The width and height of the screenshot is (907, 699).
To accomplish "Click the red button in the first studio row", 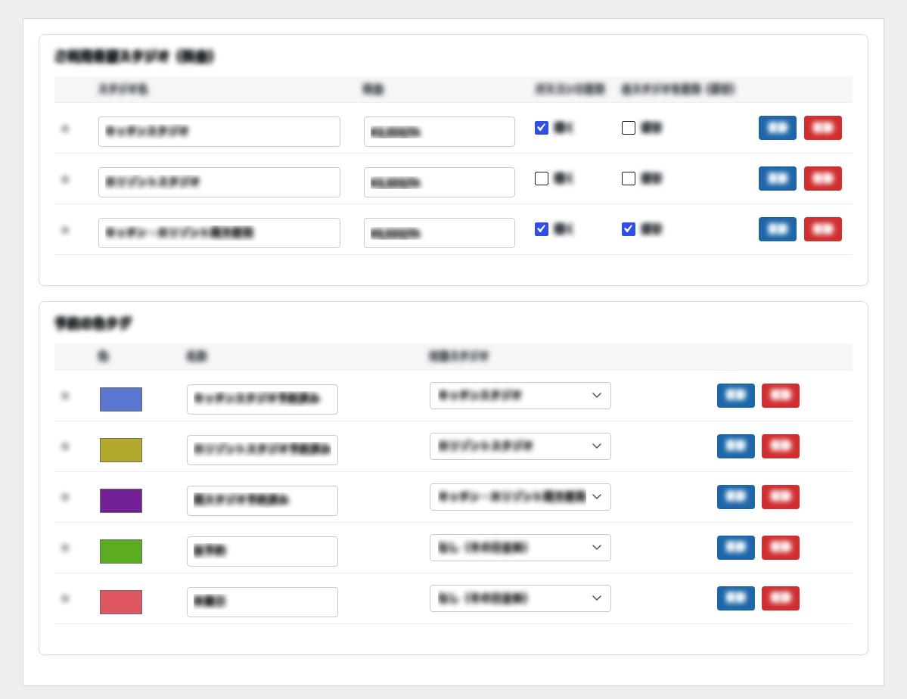I will [822, 128].
